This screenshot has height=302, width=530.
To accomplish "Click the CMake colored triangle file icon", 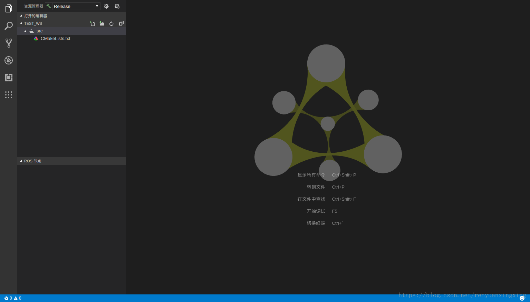I will pyautogui.click(x=36, y=39).
